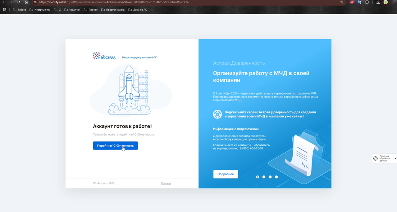Open the Доки по ЛК bookmarks folder

(137, 10)
